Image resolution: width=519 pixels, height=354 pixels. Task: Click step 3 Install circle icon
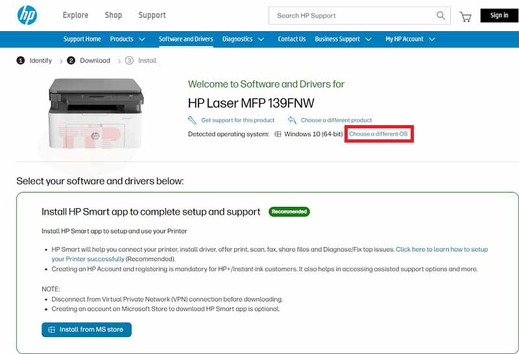[x=129, y=60]
